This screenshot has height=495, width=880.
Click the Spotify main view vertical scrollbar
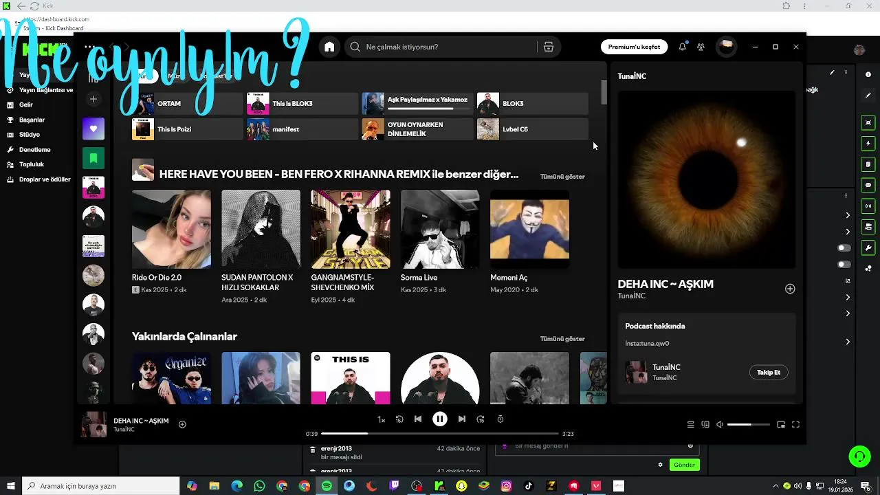pos(604,92)
